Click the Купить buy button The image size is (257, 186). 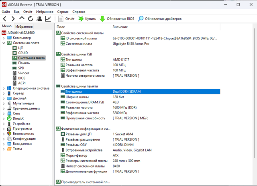coord(87,19)
